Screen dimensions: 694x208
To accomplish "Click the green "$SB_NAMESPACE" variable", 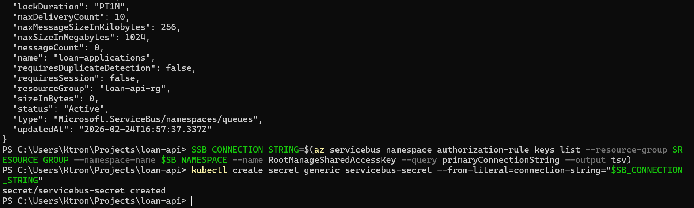I will [x=194, y=160].
